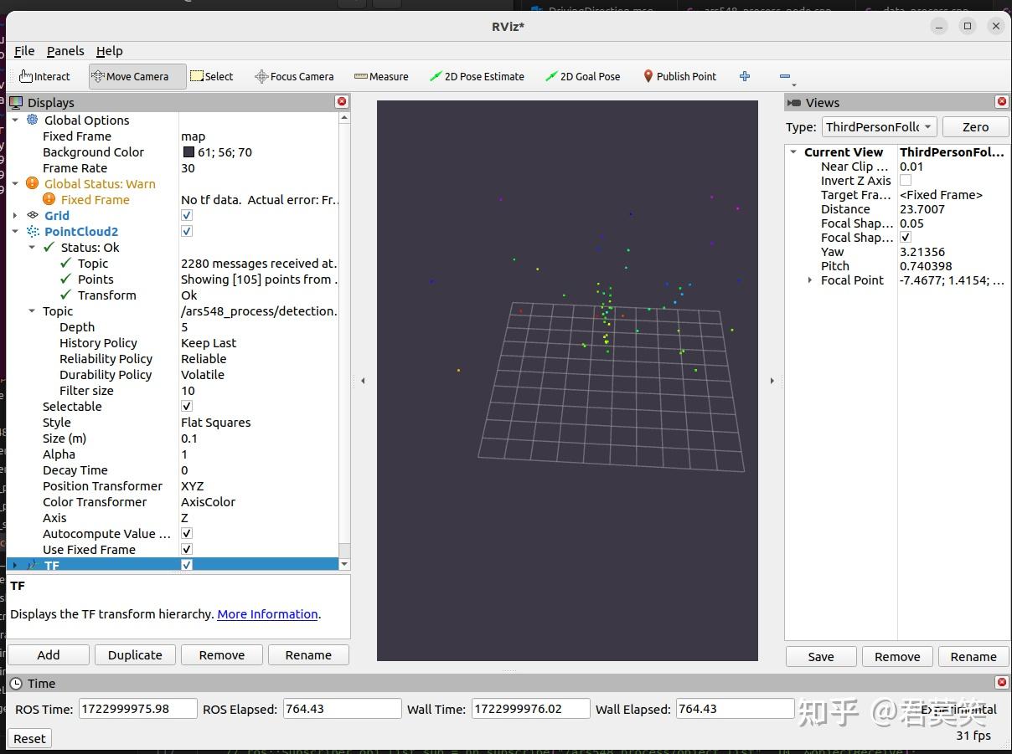Expand the Focal Point property
Image resolution: width=1012 pixels, height=754 pixels.
809,280
